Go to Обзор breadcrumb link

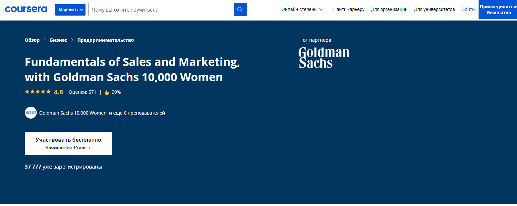pos(32,40)
